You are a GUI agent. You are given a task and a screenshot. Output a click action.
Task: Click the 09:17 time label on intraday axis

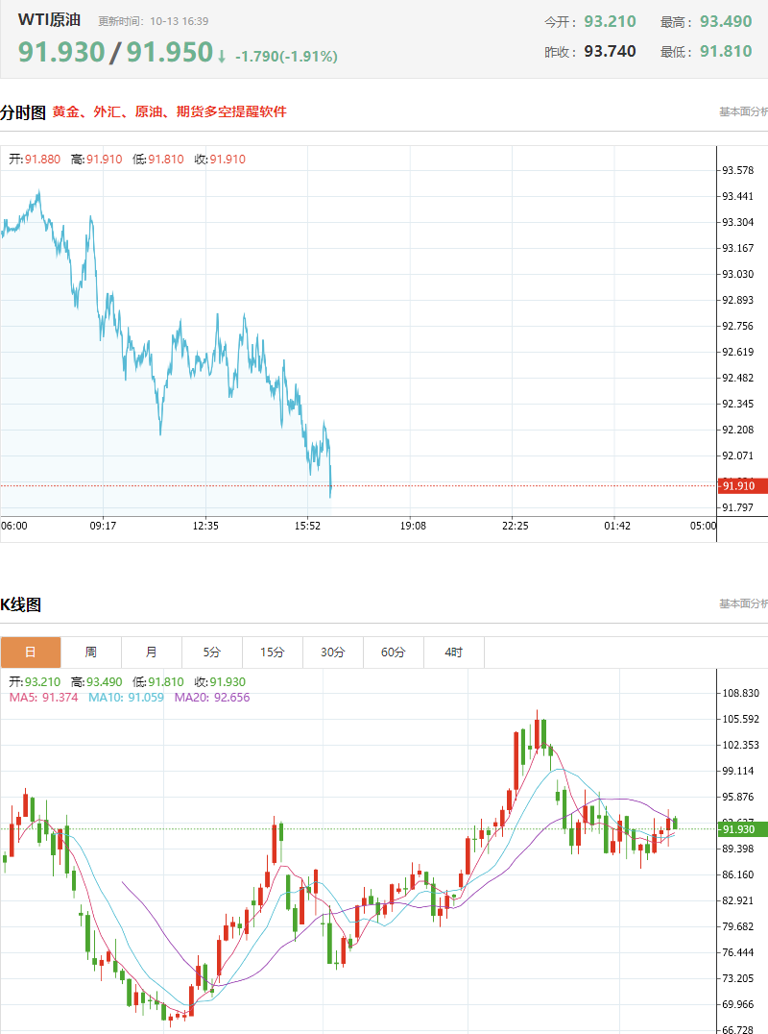click(x=103, y=526)
